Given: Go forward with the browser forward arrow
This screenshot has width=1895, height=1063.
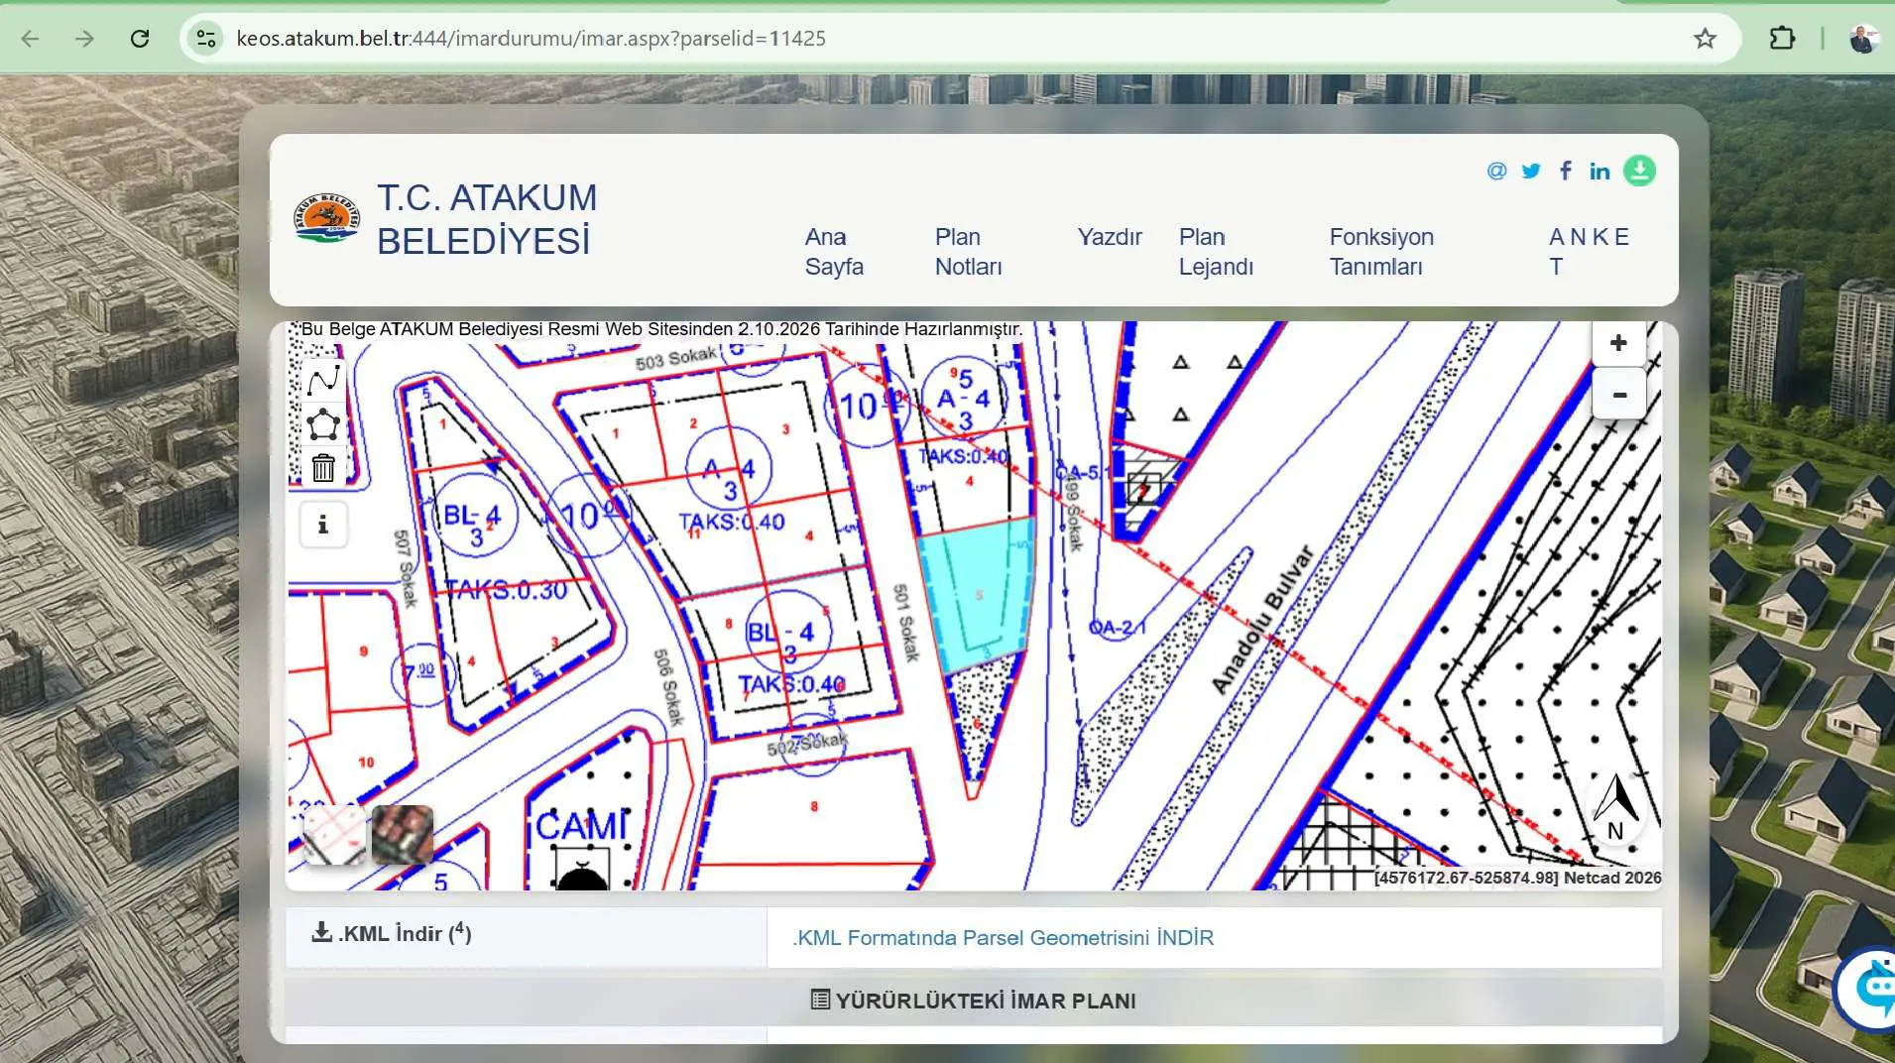Looking at the screenshot, I should pyautogui.click(x=85, y=39).
